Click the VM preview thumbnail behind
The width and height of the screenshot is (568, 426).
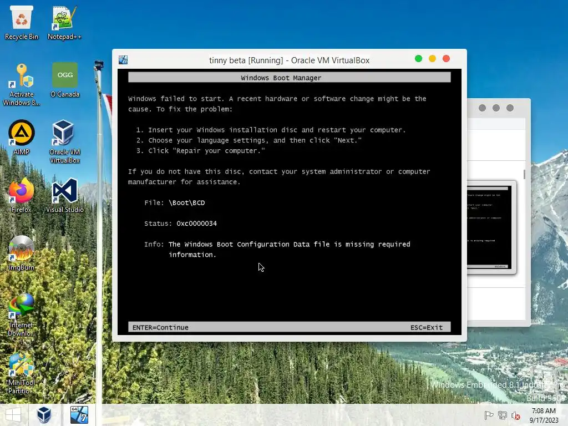(x=491, y=227)
